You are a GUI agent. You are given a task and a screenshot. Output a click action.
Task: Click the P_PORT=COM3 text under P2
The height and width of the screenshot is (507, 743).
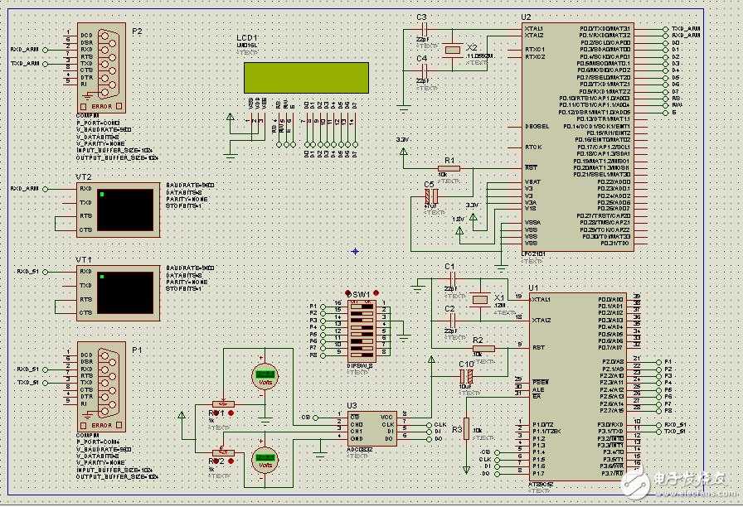(99, 123)
